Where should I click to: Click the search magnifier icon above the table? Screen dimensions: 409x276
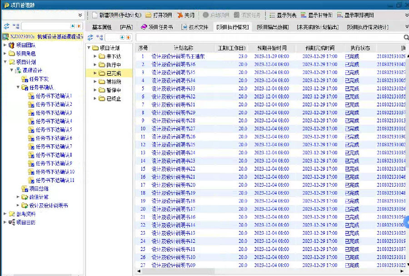pos(406,37)
